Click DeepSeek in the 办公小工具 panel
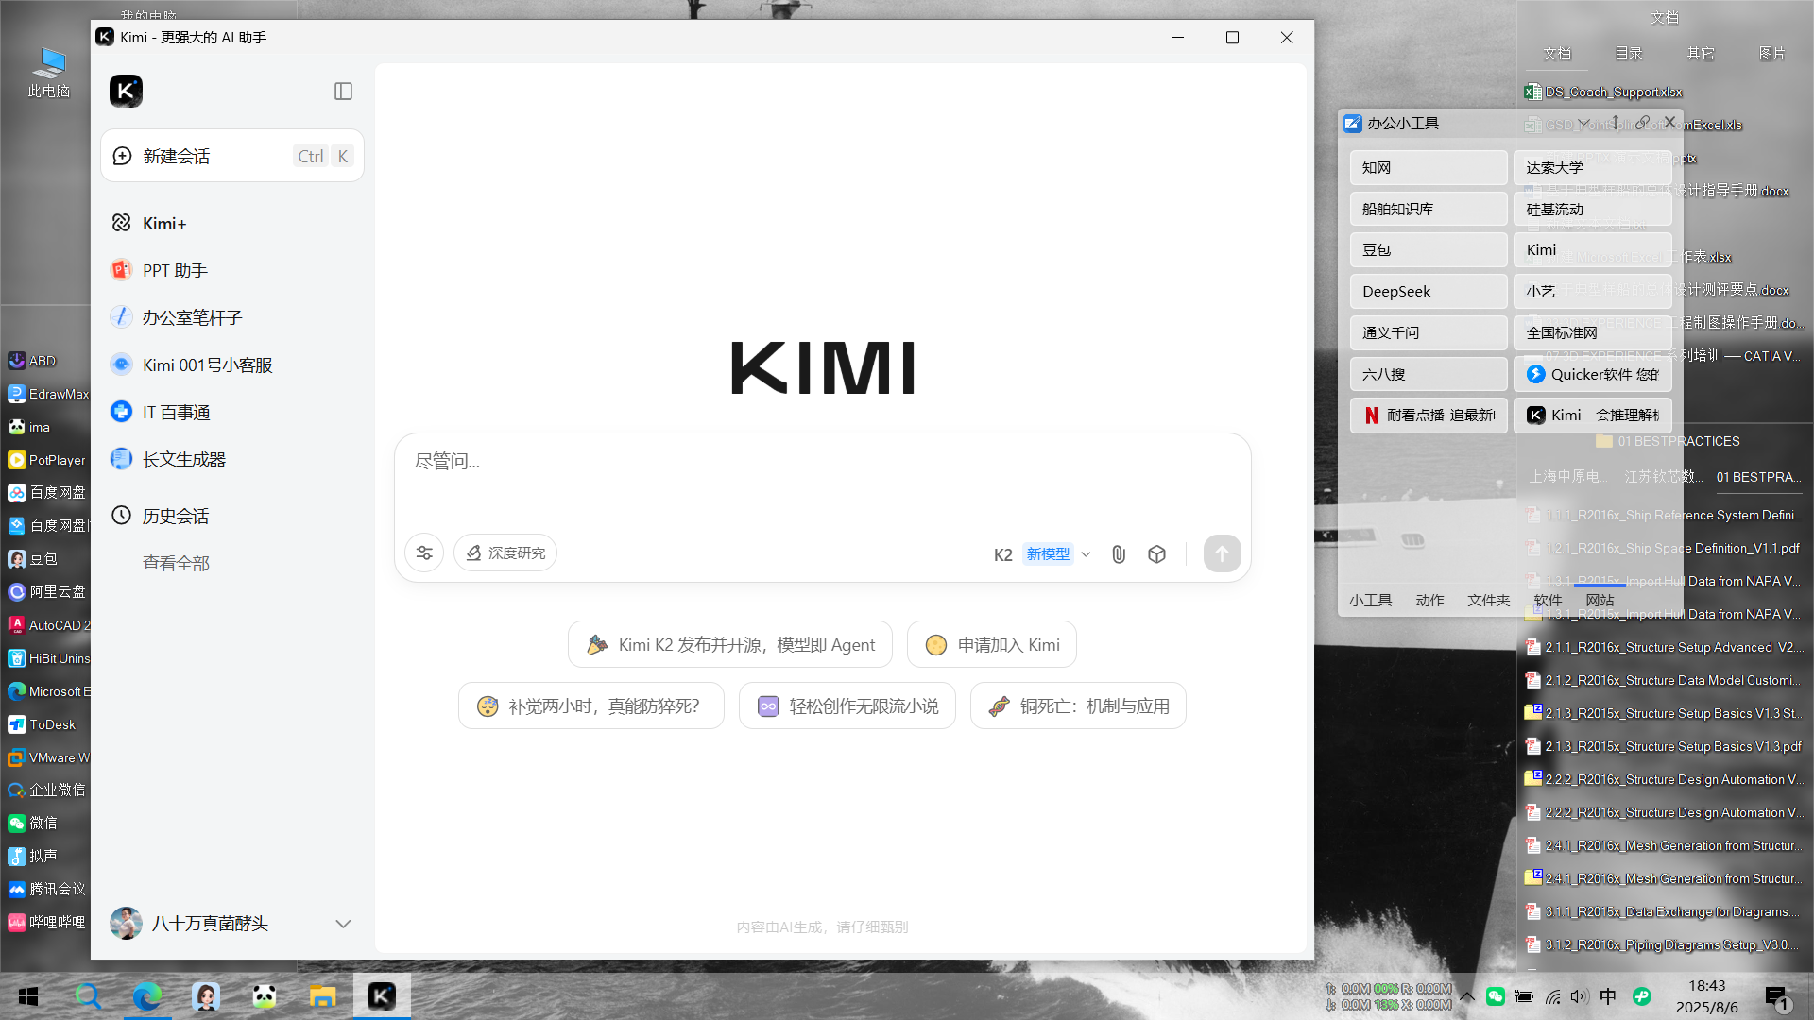The width and height of the screenshot is (1814, 1020). click(1429, 291)
